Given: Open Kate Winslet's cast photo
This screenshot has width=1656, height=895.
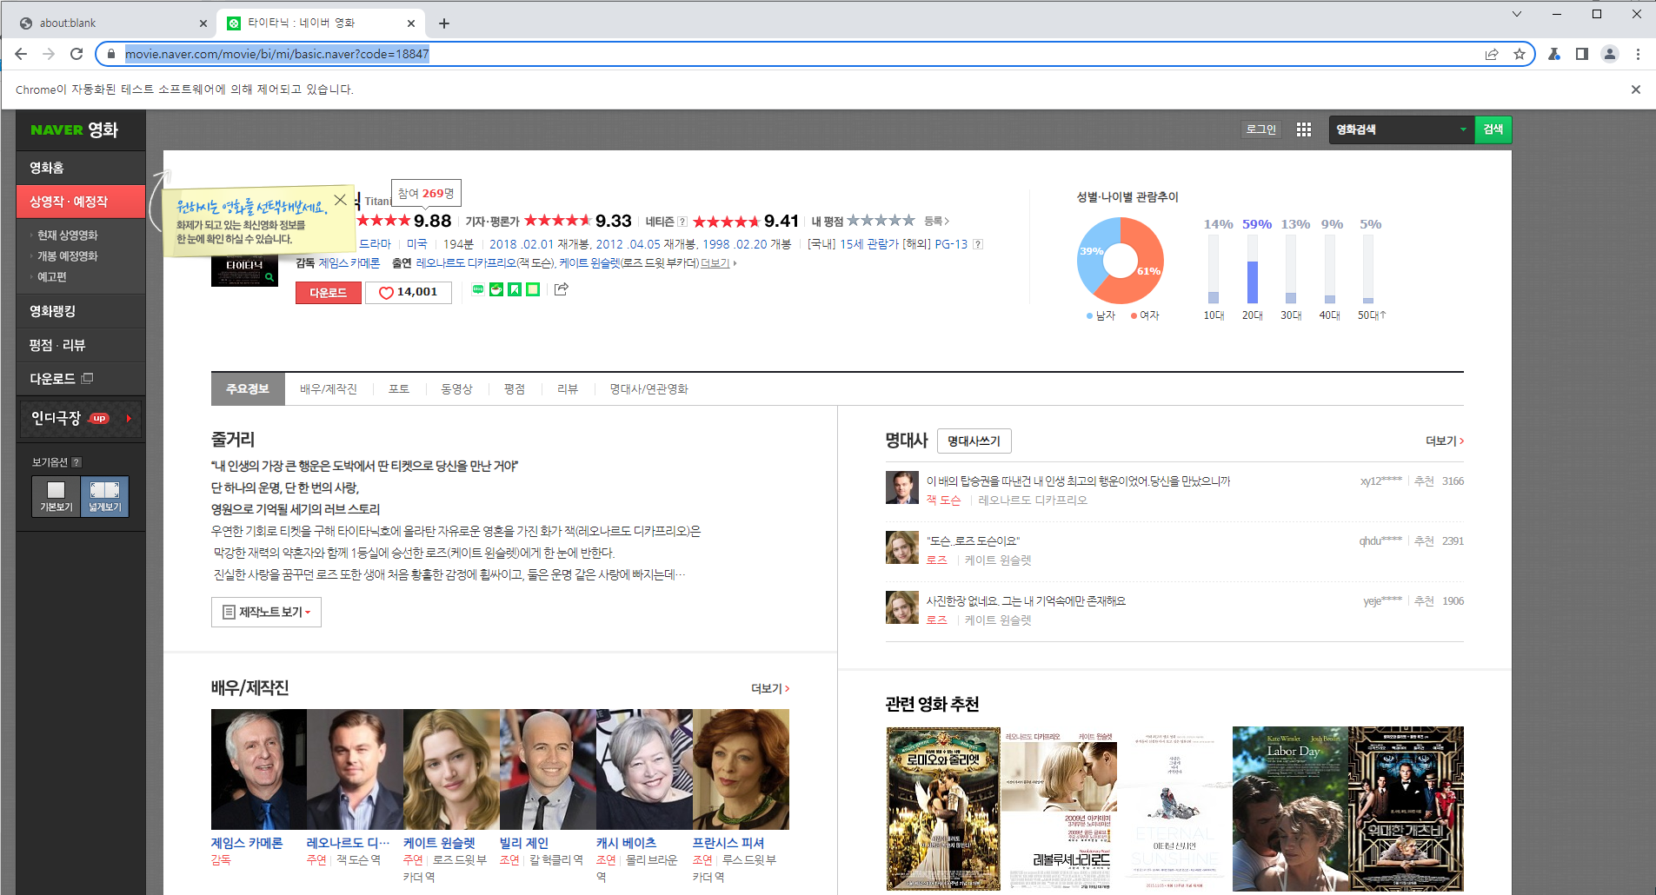Looking at the screenshot, I should pyautogui.click(x=451, y=769).
